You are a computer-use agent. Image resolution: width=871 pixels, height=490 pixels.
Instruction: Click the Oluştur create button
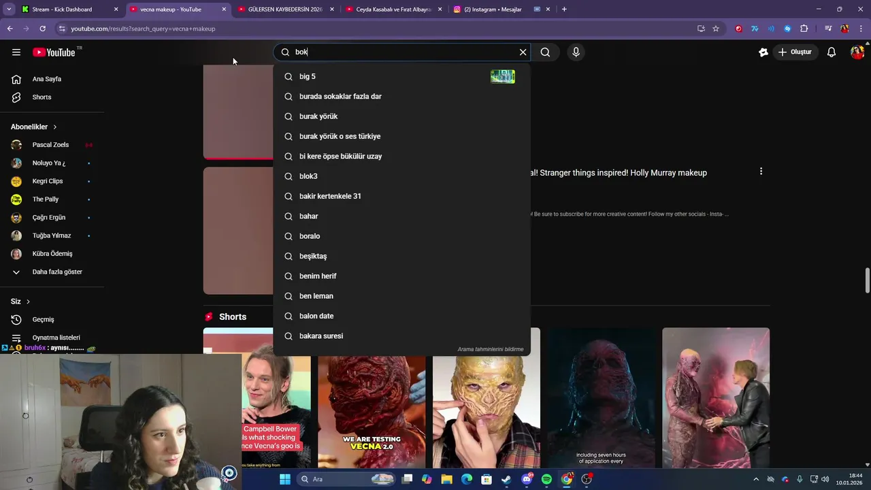795,52
